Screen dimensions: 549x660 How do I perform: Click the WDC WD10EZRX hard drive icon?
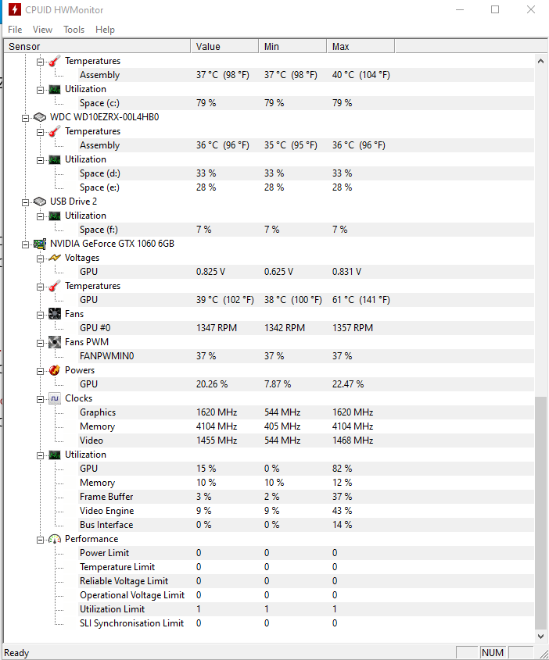(40, 117)
